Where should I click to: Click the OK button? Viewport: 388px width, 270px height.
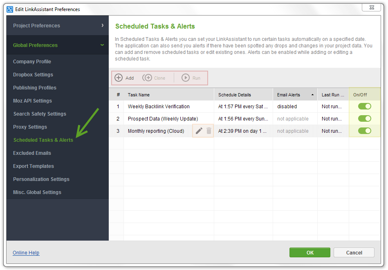(x=310, y=252)
